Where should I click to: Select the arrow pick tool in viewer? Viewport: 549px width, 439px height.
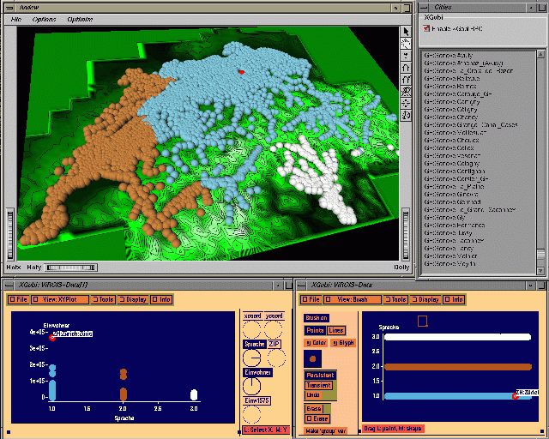(407, 32)
